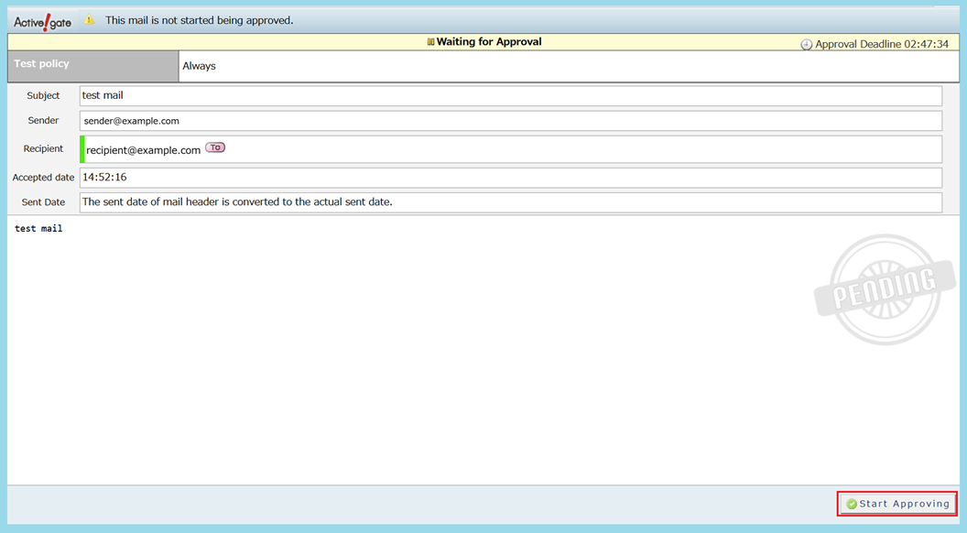Click the test mail body text

[38, 228]
